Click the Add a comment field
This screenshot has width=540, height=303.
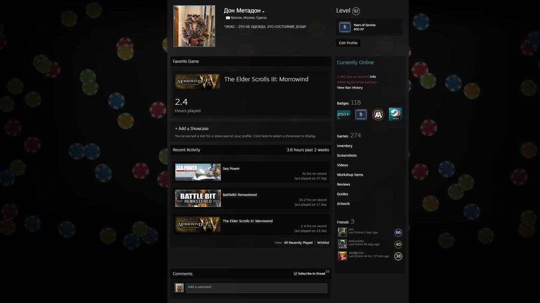point(256,288)
